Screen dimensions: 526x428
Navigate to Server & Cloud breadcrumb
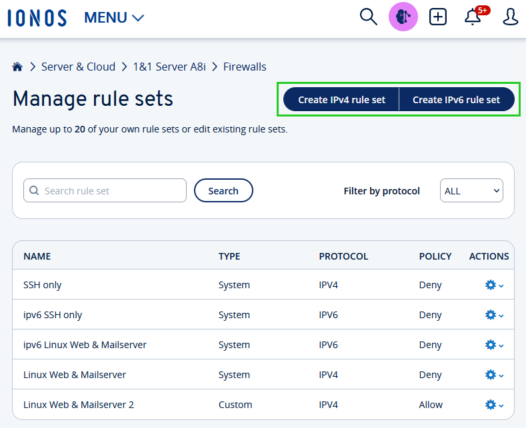78,67
